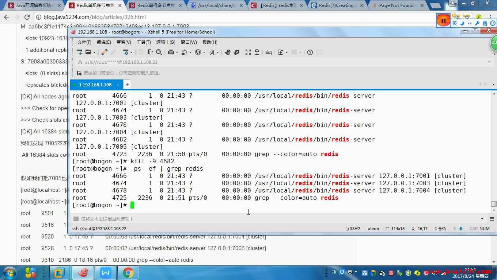497x280 pixels.
Task: Add a new session tab with plus button
Action: (x=127, y=84)
